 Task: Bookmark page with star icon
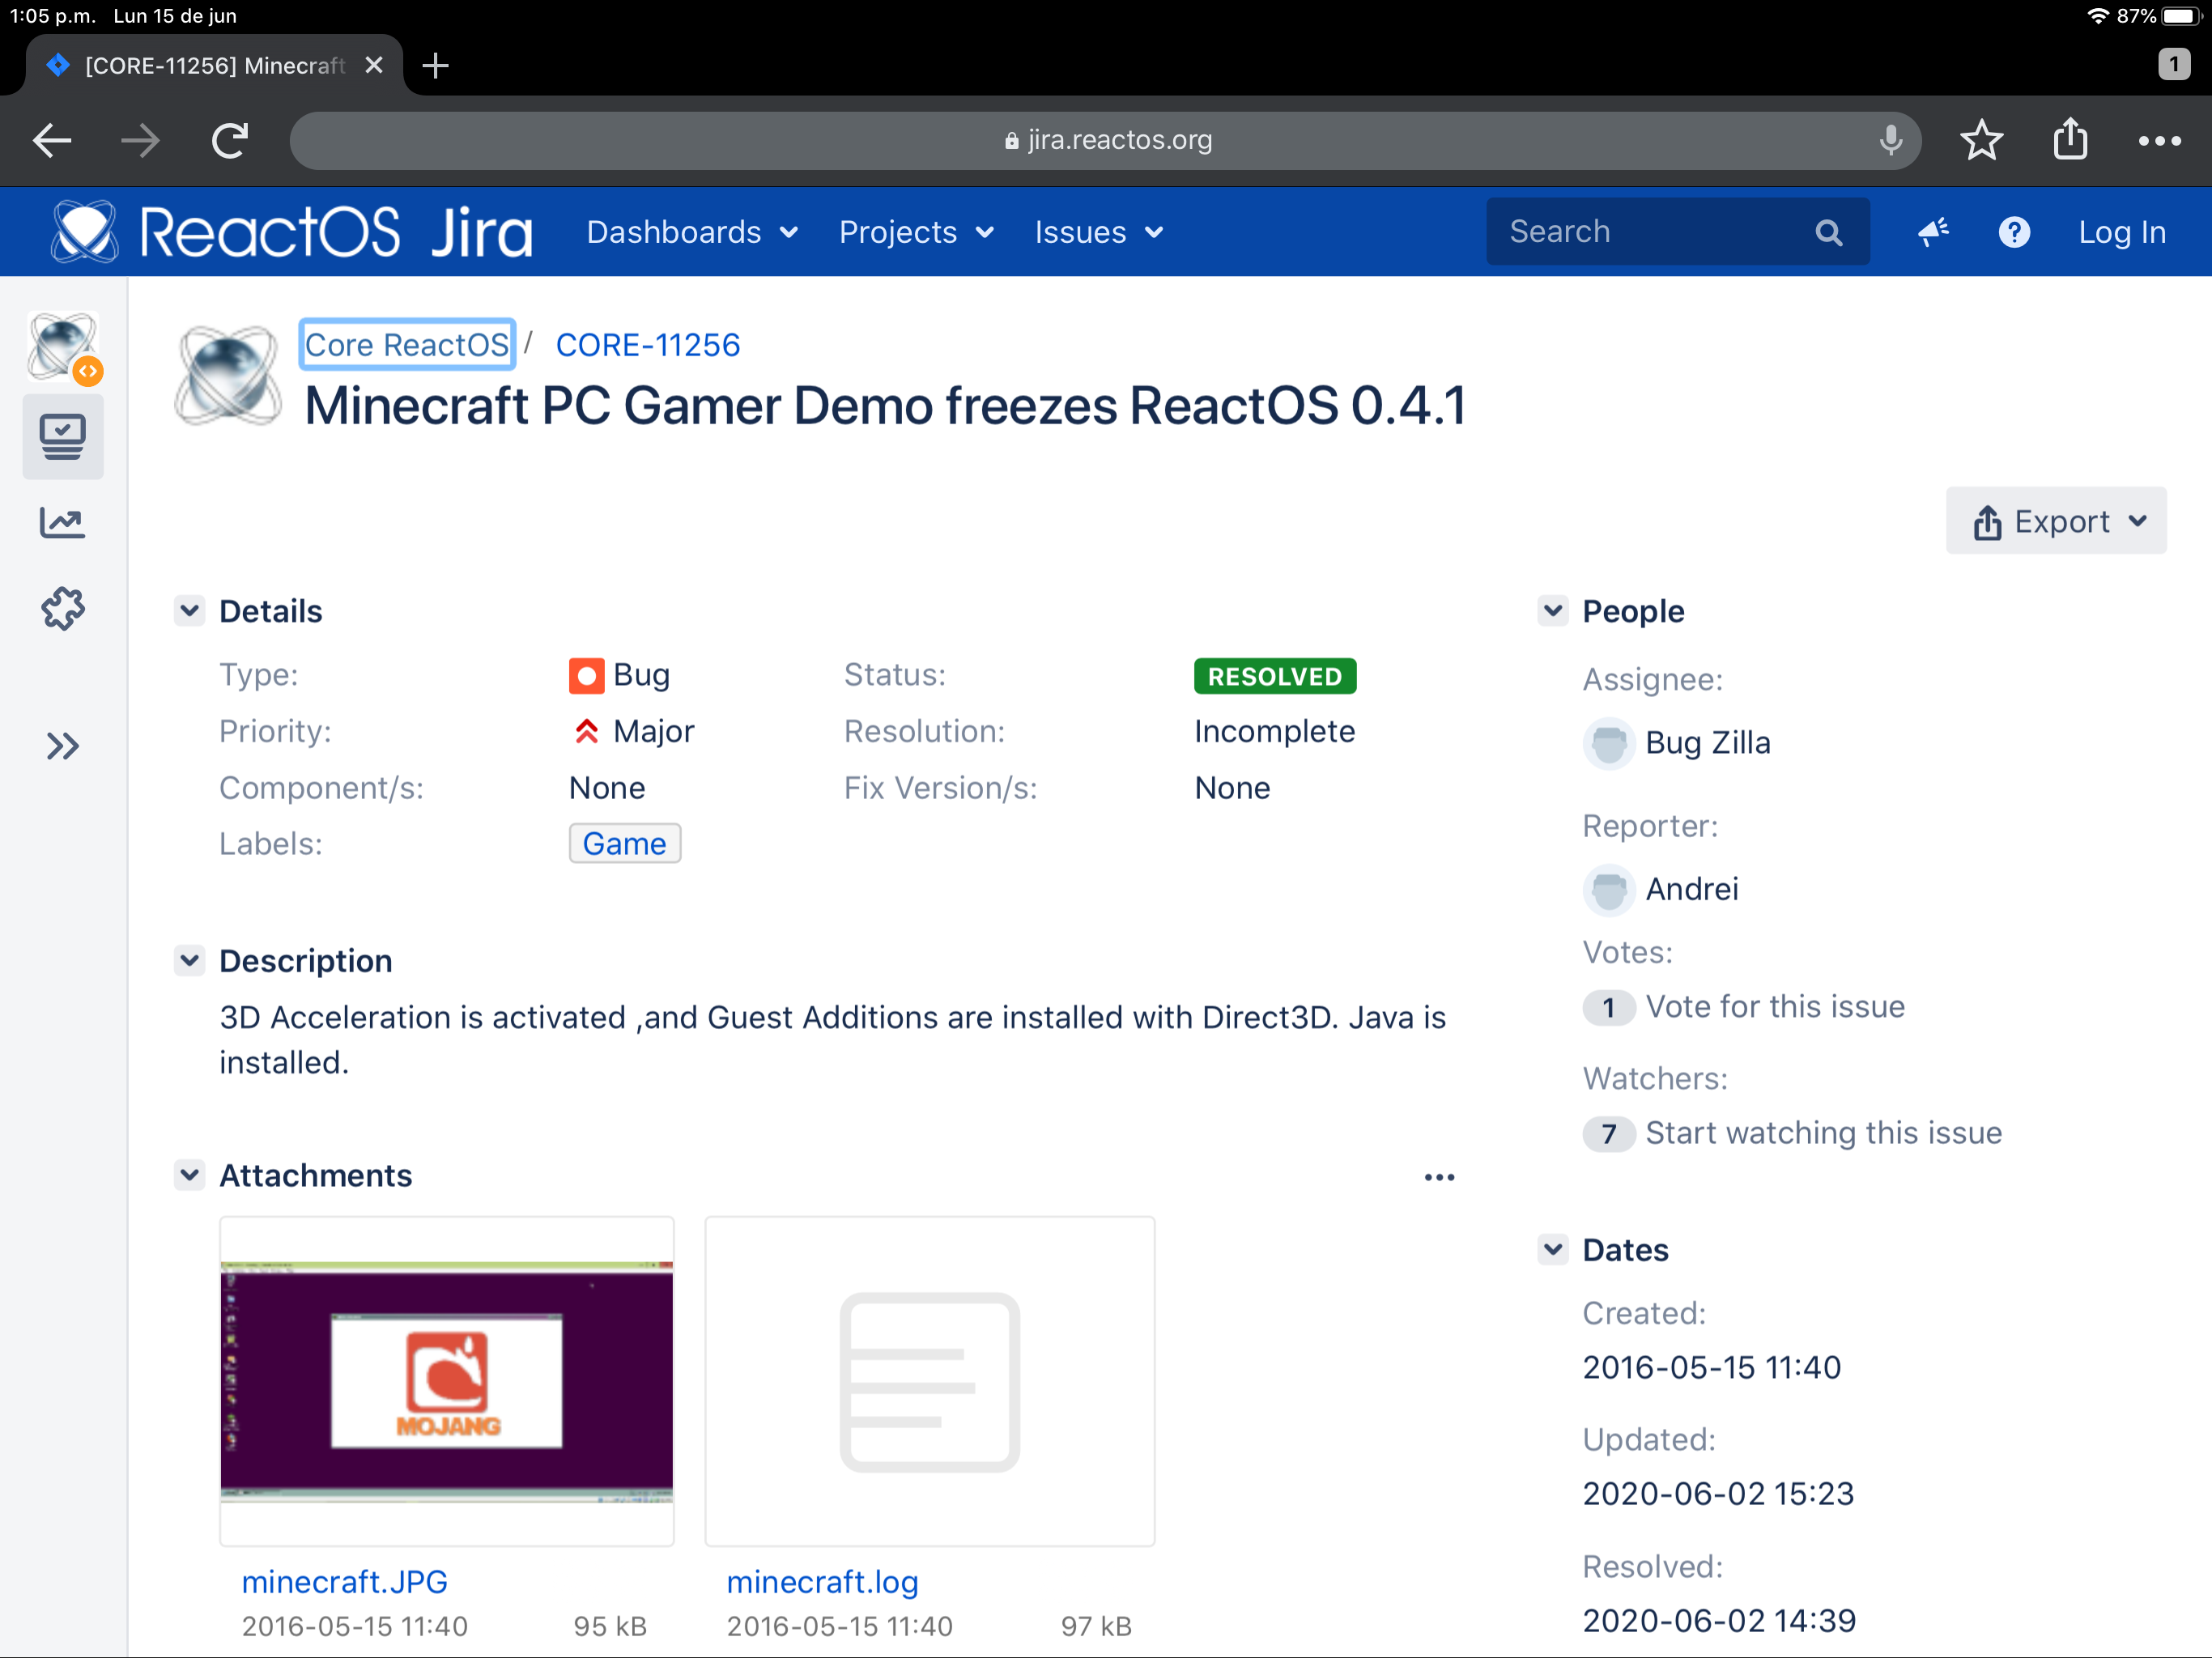[1981, 140]
